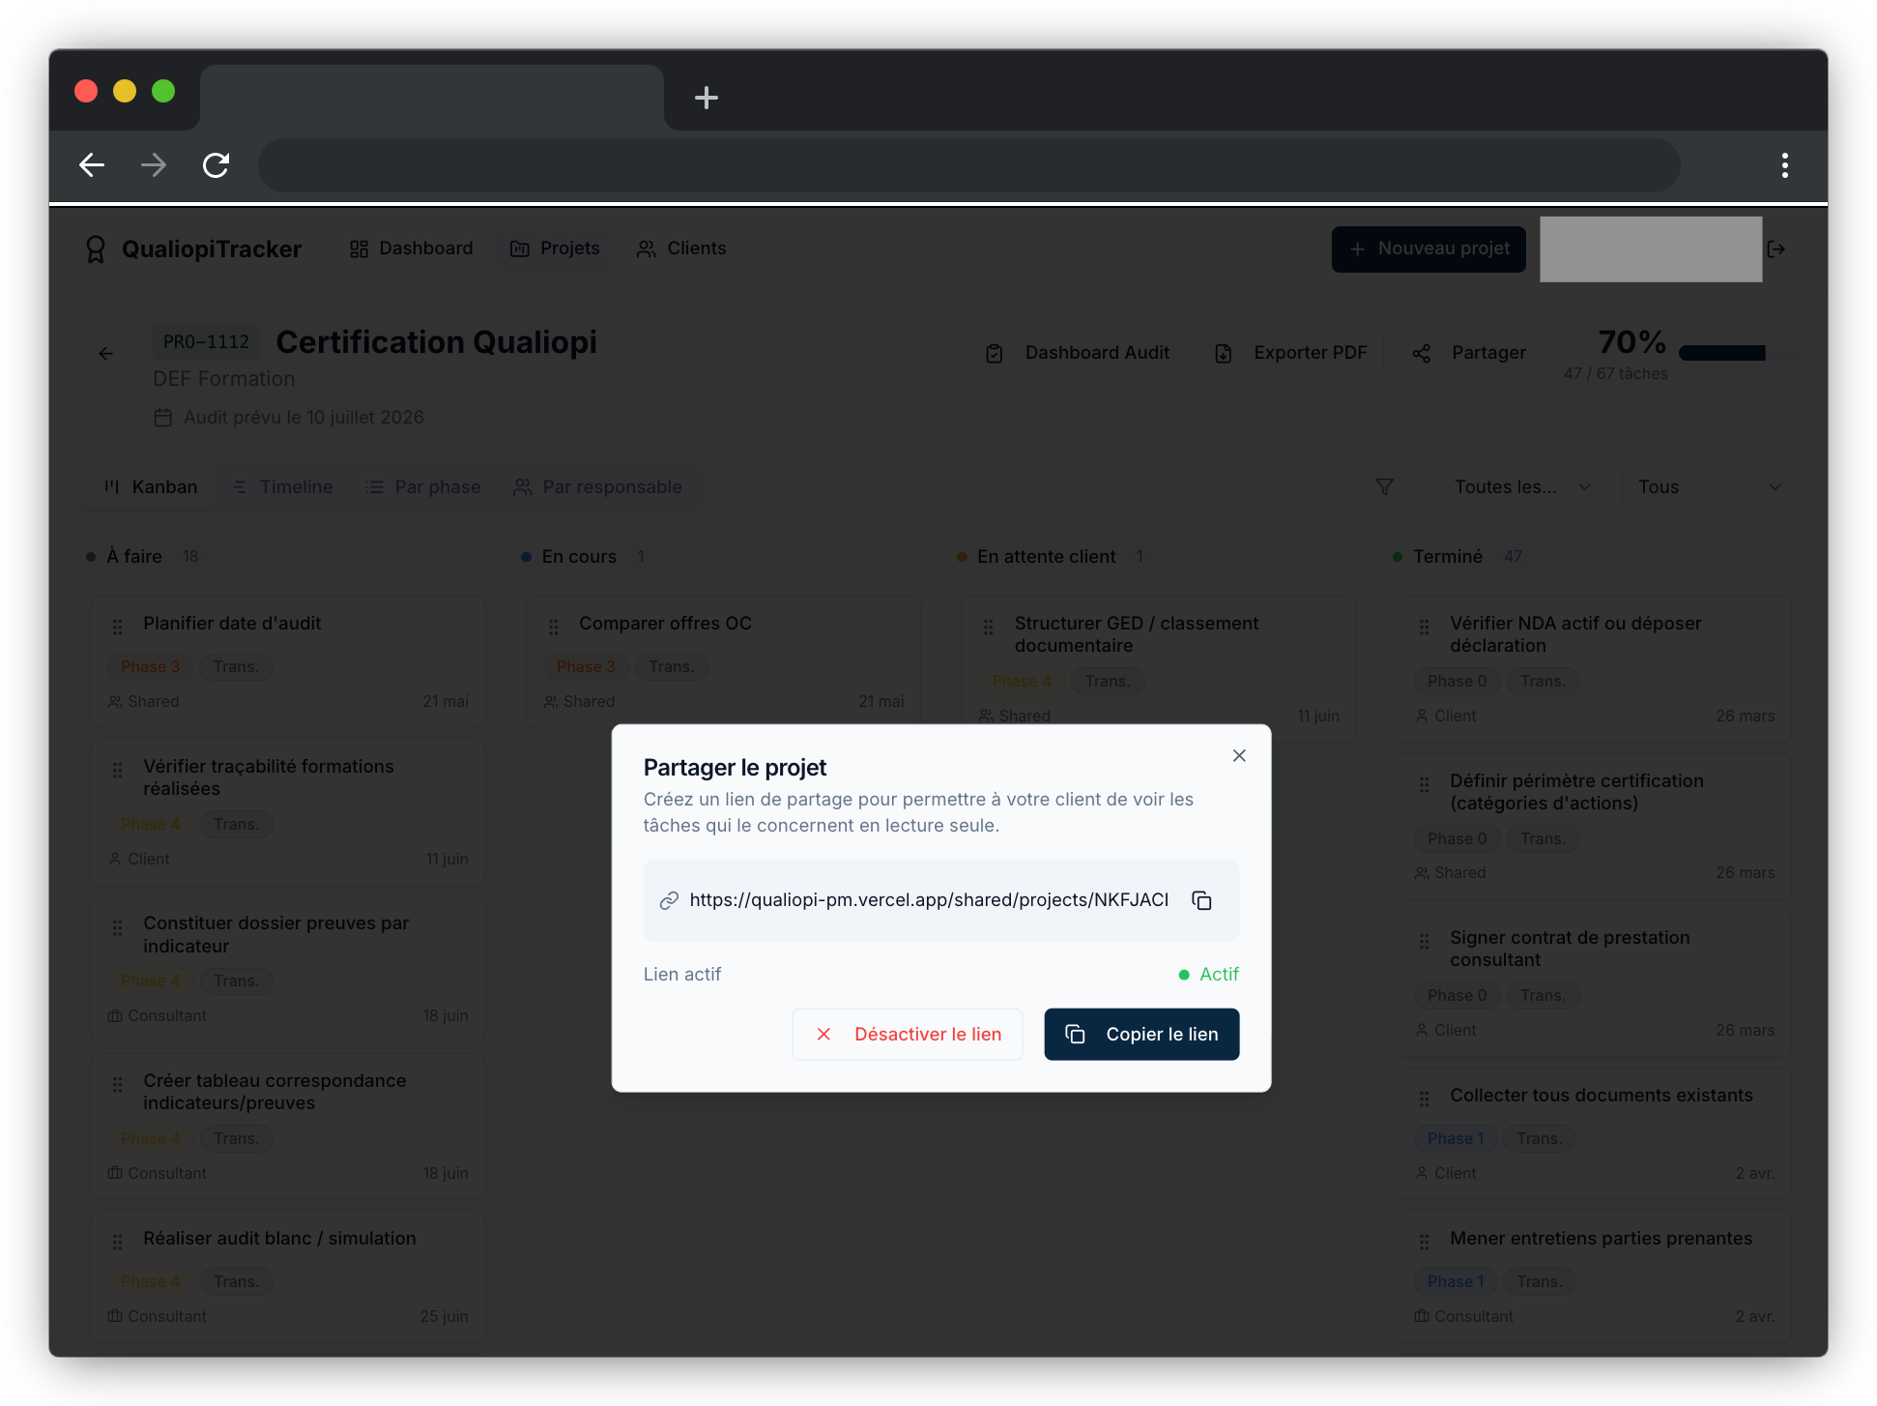Reload the page in the browser
Screen dimensions: 1877x1406
(x=215, y=165)
